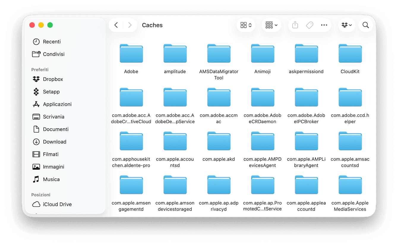Select the amplitude folder icon

coord(175,53)
